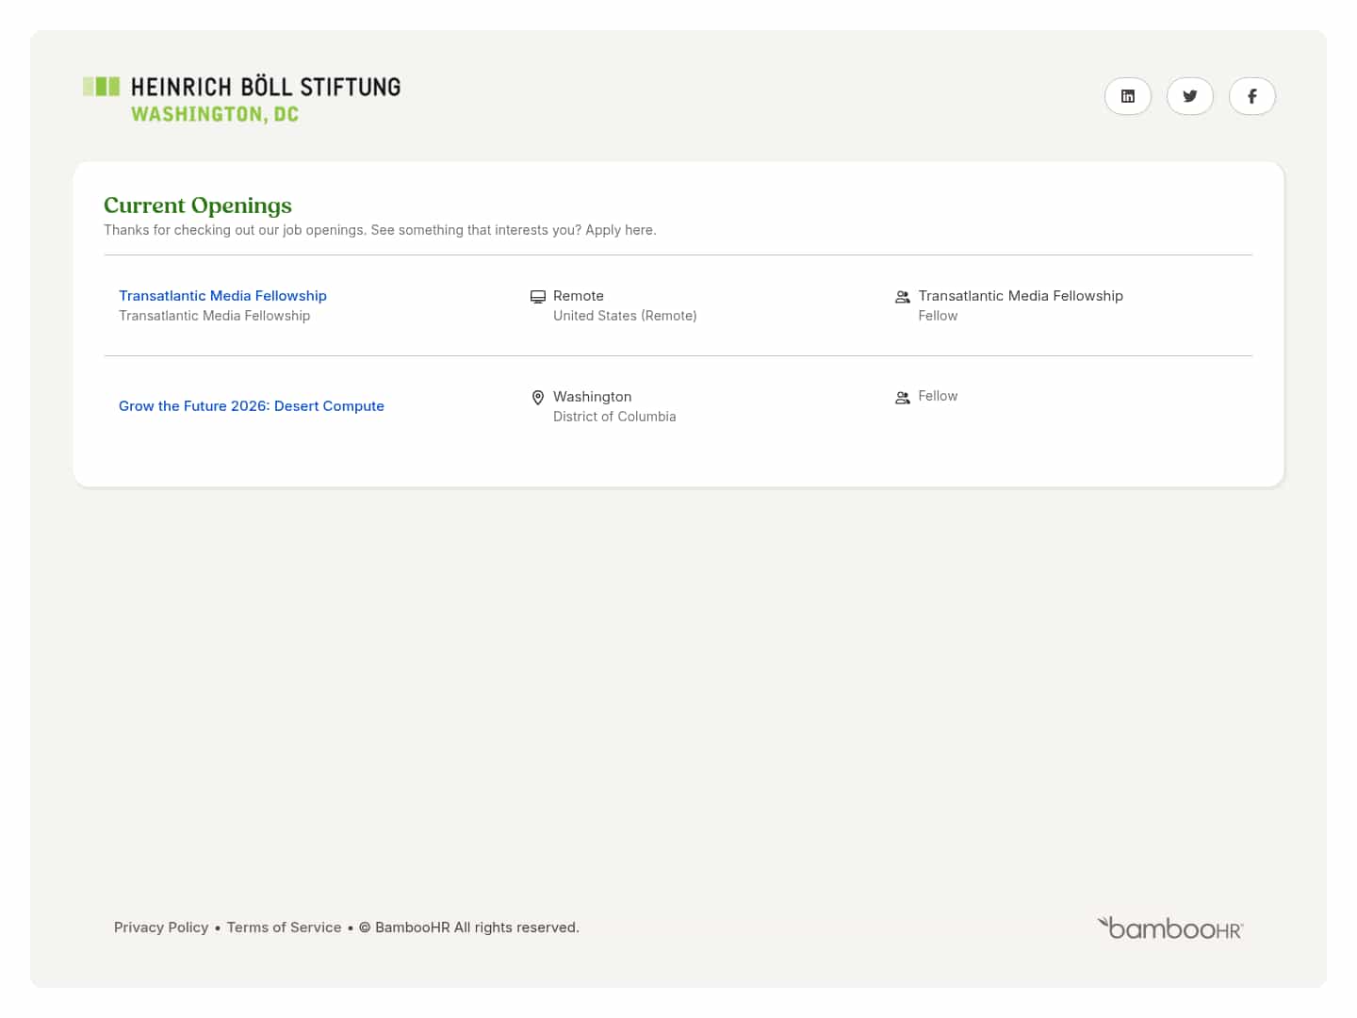Screen dimensions: 1357x1018
Task: Click the Washington city label
Action: pos(592,397)
